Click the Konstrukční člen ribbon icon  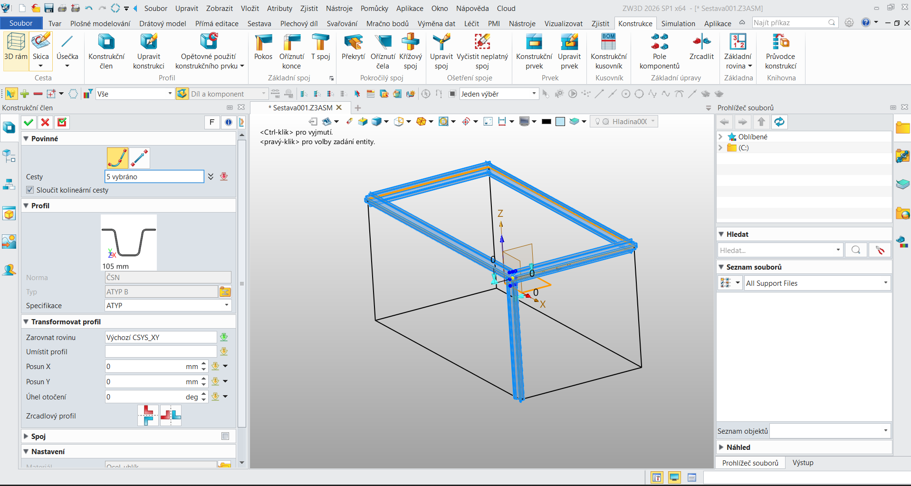tap(106, 51)
